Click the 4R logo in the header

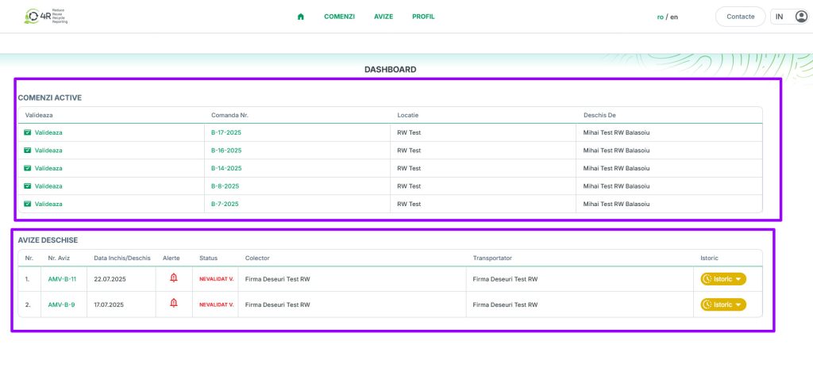point(46,17)
